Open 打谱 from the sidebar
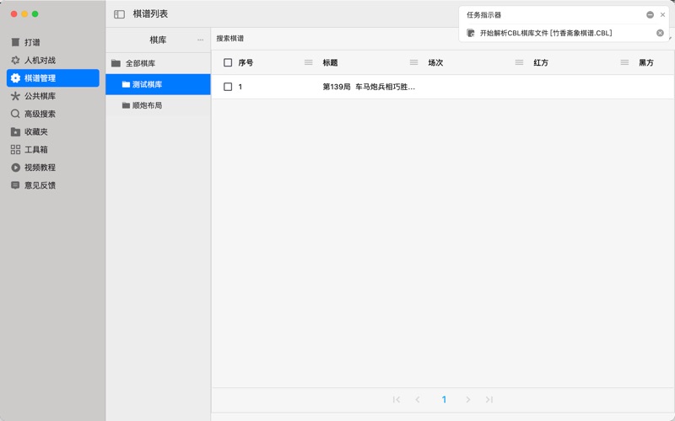675x421 pixels. [x=32, y=42]
